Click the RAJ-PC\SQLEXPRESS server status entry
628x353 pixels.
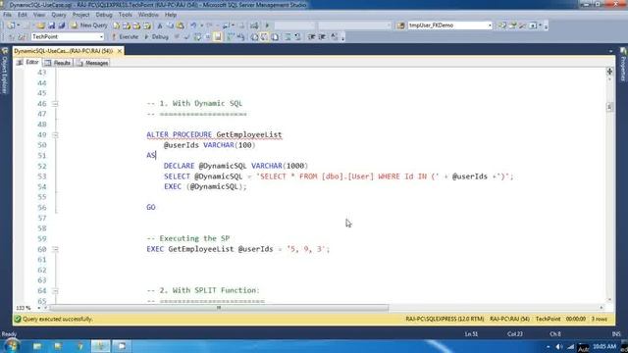coord(445,319)
